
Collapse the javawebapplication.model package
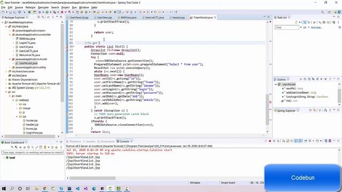click(x=10, y=59)
